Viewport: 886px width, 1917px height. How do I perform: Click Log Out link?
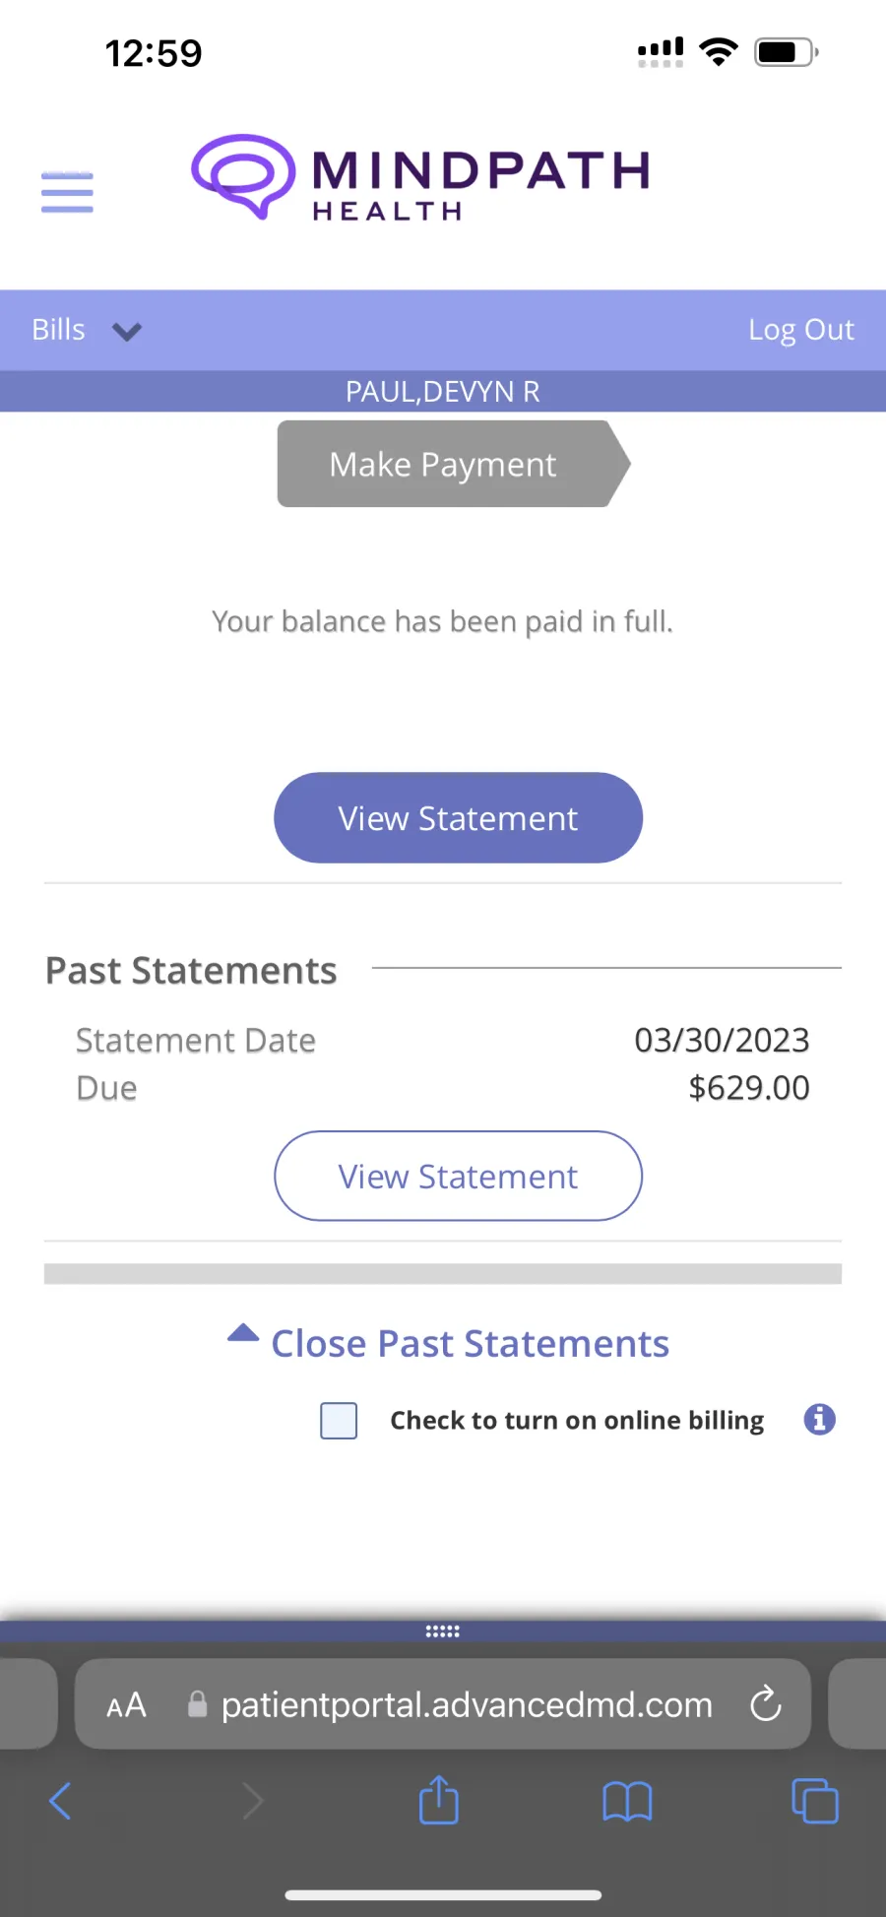800,330
